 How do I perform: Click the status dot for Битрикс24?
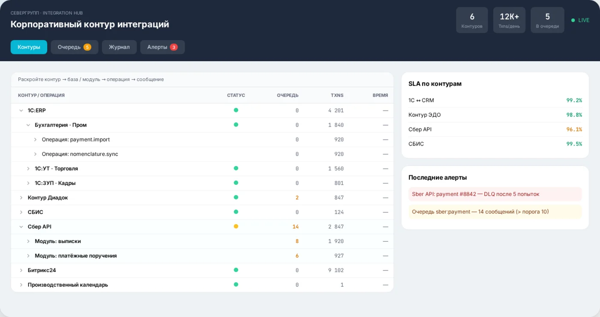pyautogui.click(x=236, y=270)
